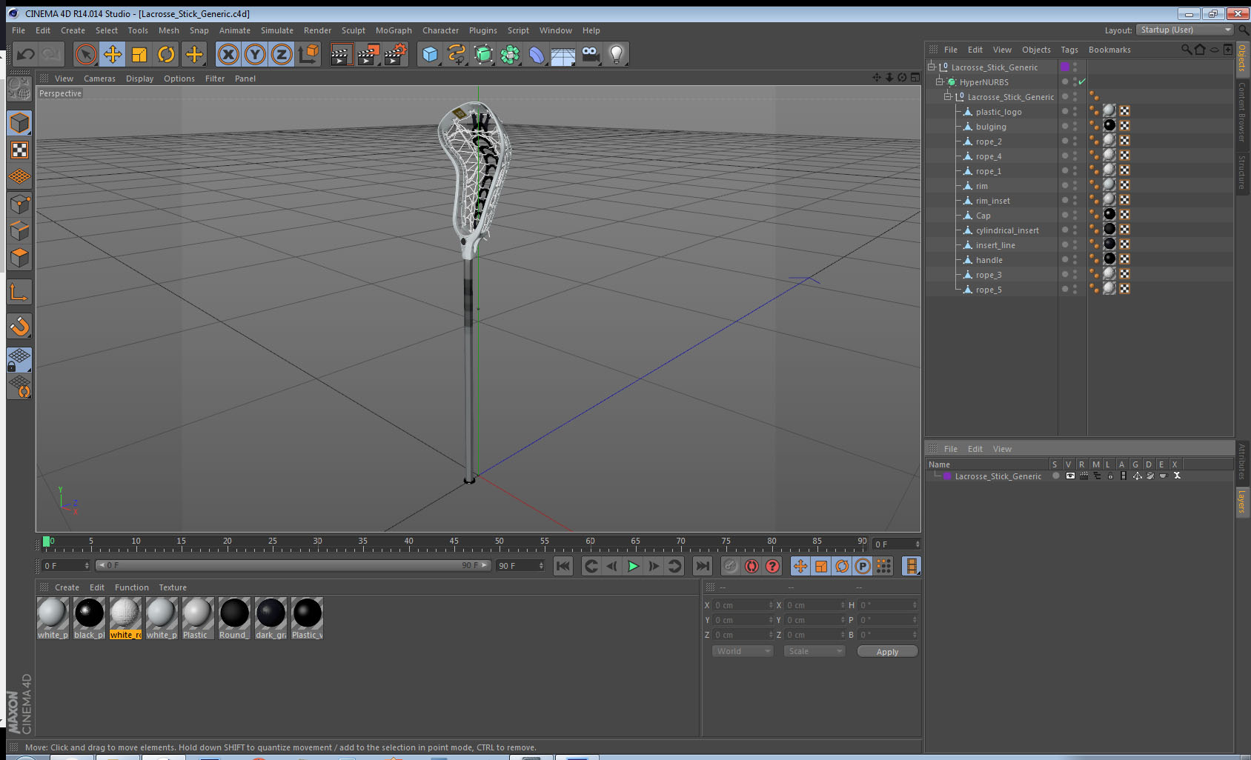Open Edit Render Settings
The width and height of the screenshot is (1251, 760).
(396, 54)
